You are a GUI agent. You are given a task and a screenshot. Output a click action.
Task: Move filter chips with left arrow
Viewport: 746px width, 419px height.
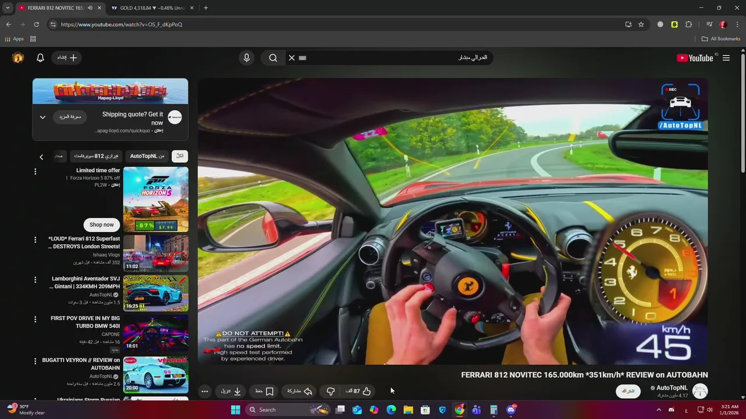click(x=41, y=157)
